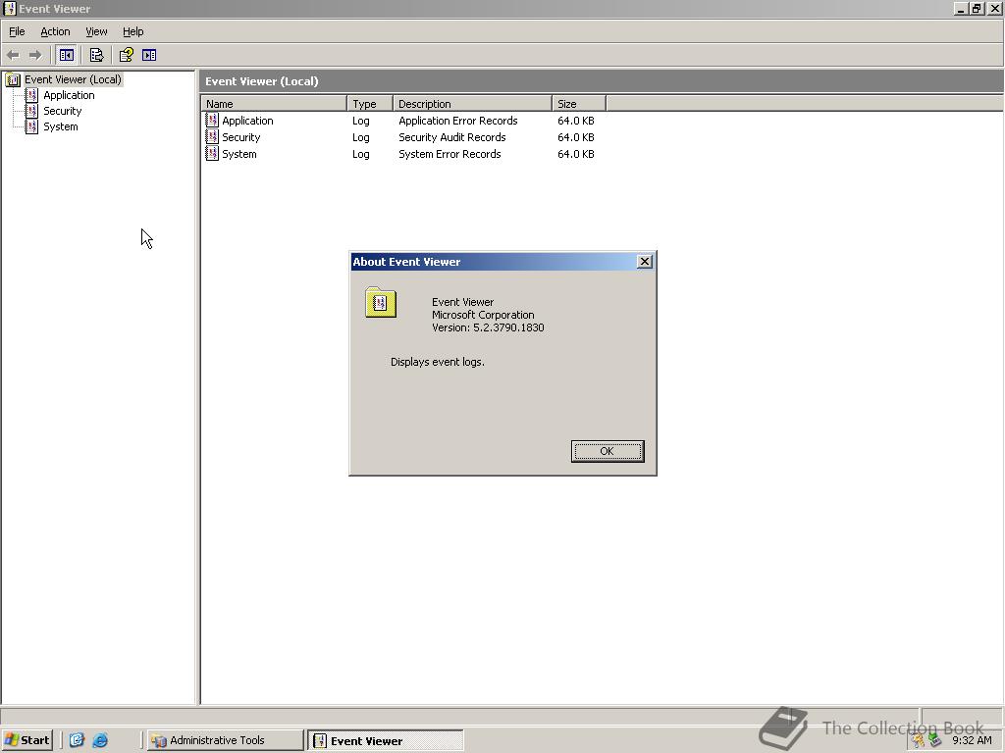This screenshot has height=753, width=1005.
Task: Open the View menu
Action: click(95, 31)
